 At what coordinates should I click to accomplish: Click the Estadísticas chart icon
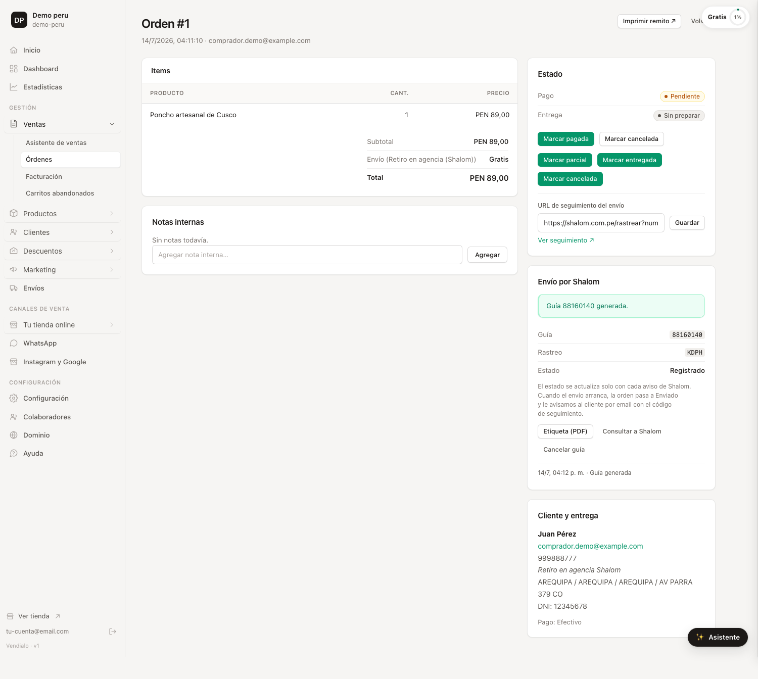tap(14, 87)
